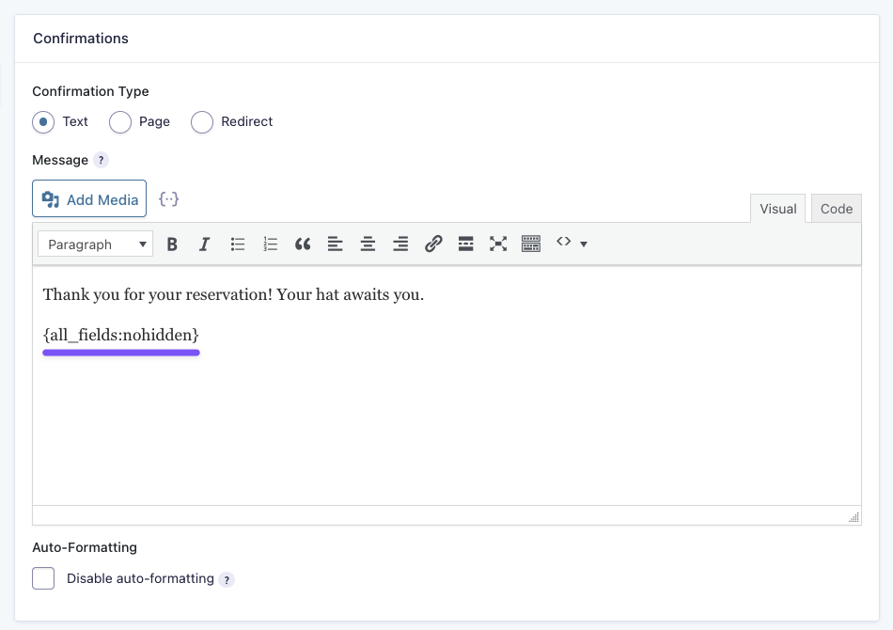Align text to the left
Image resolution: width=893 pixels, height=630 pixels.
click(335, 244)
